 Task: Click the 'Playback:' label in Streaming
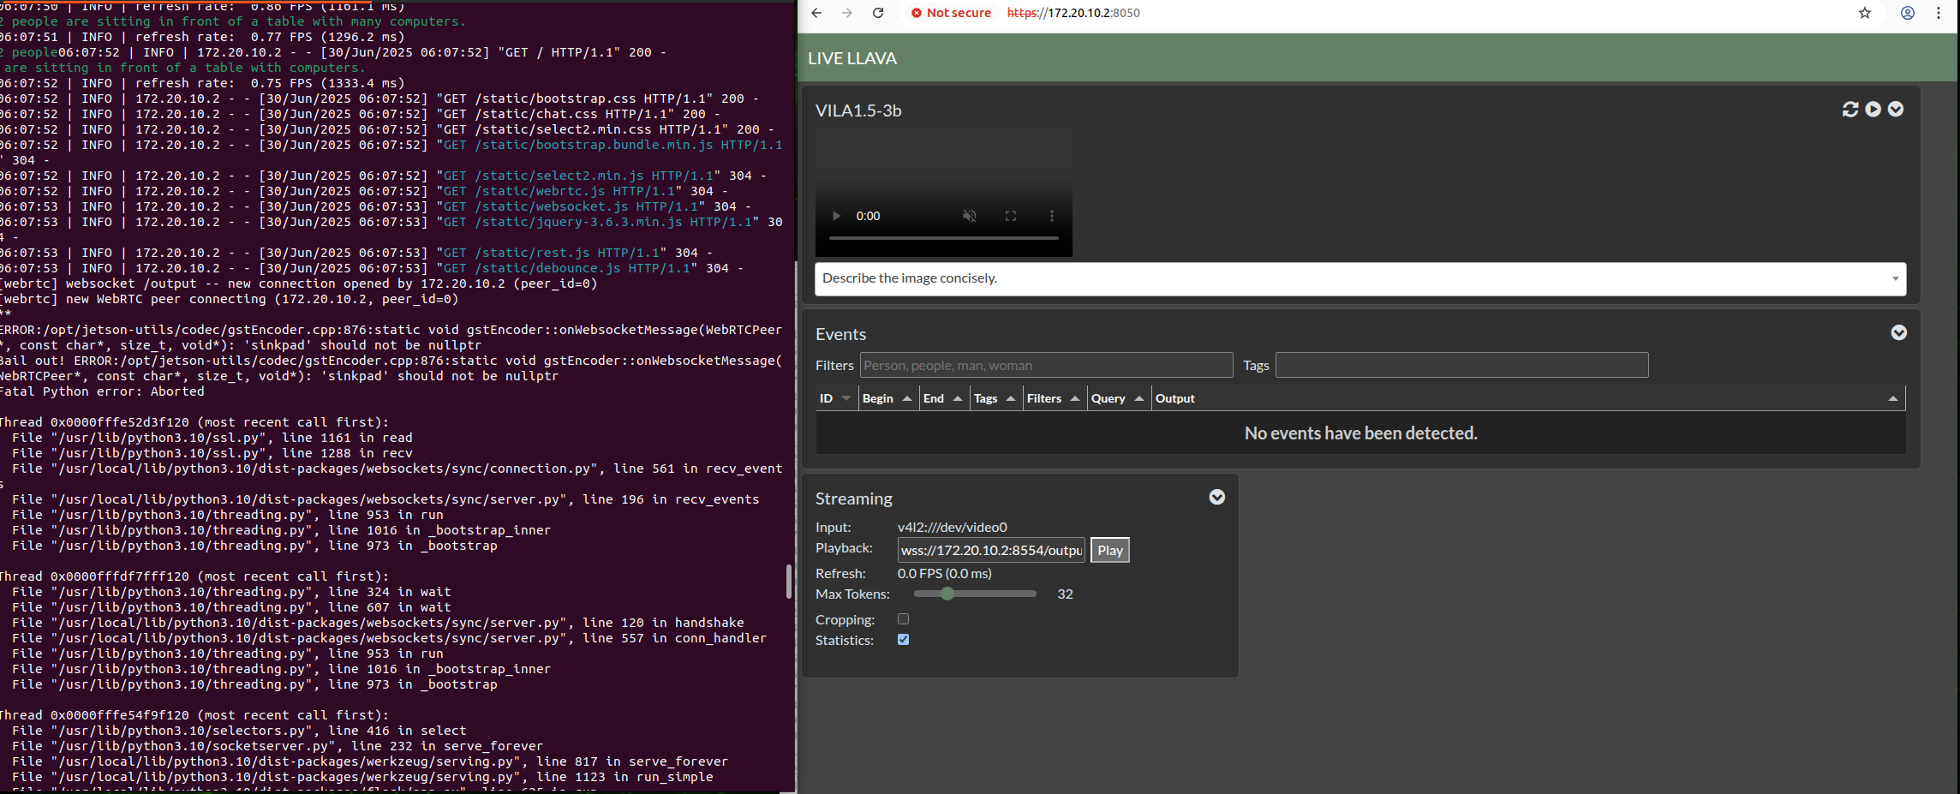click(x=844, y=547)
